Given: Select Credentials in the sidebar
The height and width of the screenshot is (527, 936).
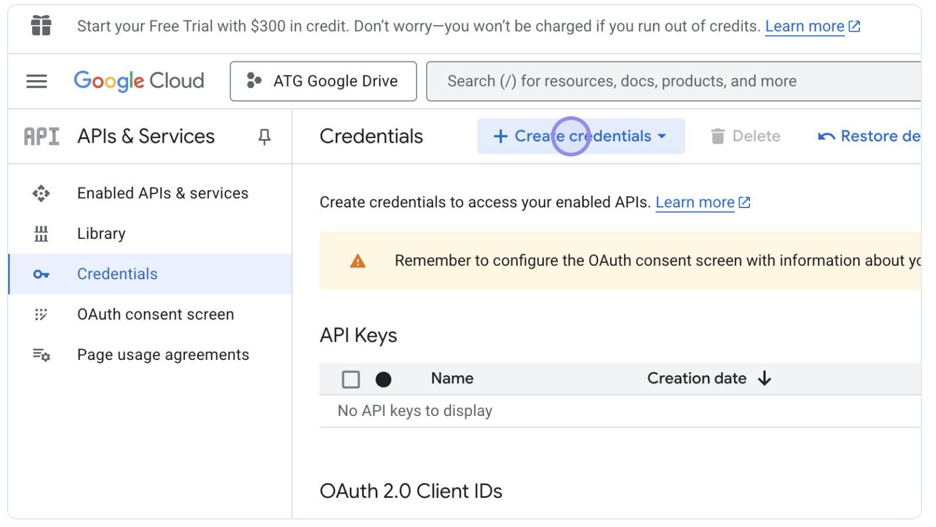Looking at the screenshot, I should 117,273.
